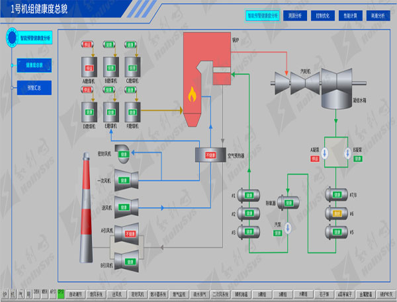397x302 pixels.
Task: Select the green status feeder above E磨煤机
Action: tap(109, 90)
